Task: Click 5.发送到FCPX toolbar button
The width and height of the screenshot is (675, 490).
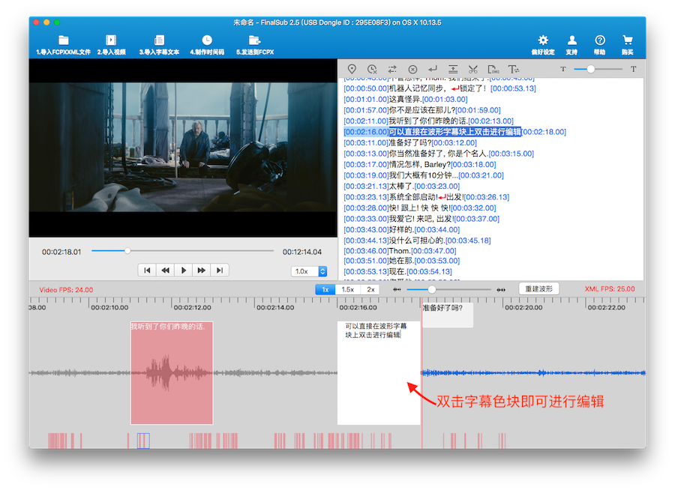Action: [255, 45]
